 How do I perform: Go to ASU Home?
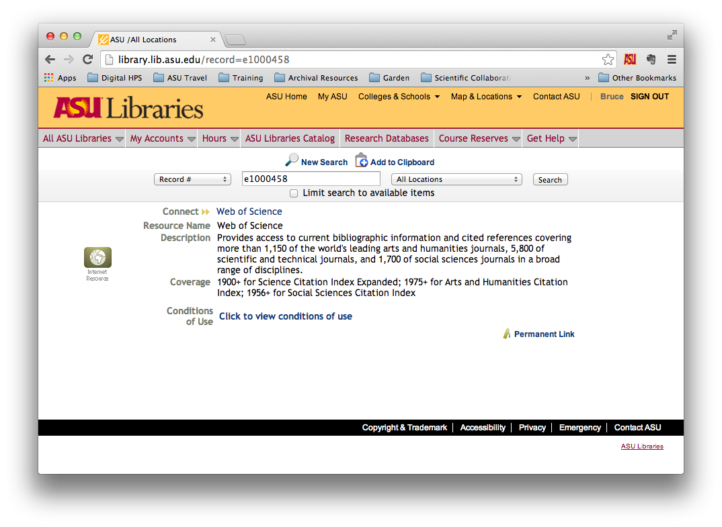coord(286,97)
